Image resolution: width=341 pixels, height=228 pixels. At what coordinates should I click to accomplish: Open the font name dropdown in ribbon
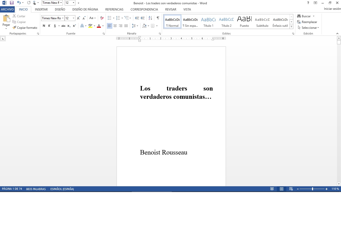point(63,18)
